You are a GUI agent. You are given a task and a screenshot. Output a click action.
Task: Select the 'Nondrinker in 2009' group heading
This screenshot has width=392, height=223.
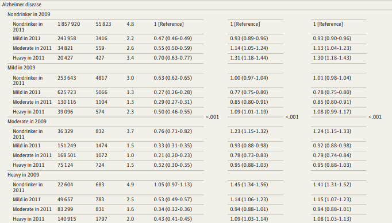pyautogui.click(x=29, y=14)
